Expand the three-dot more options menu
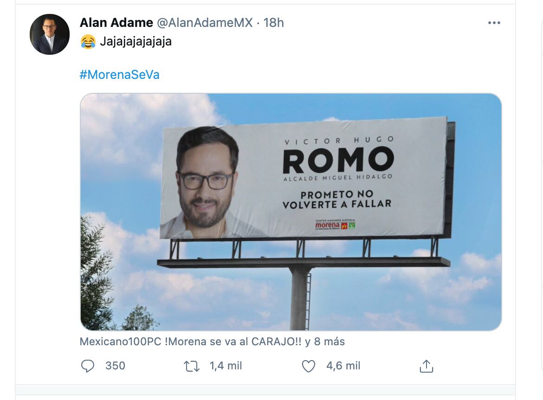 point(494,23)
